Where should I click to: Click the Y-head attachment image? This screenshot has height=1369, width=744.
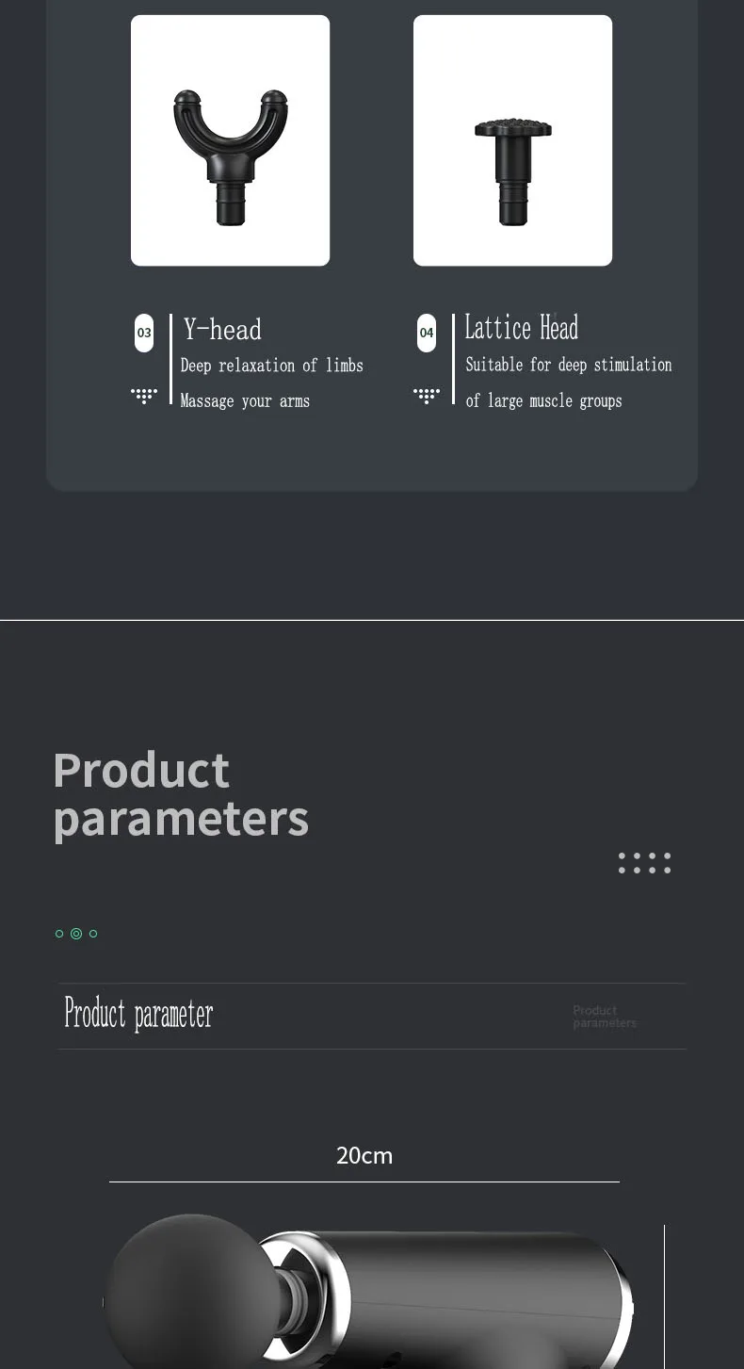[x=230, y=140]
